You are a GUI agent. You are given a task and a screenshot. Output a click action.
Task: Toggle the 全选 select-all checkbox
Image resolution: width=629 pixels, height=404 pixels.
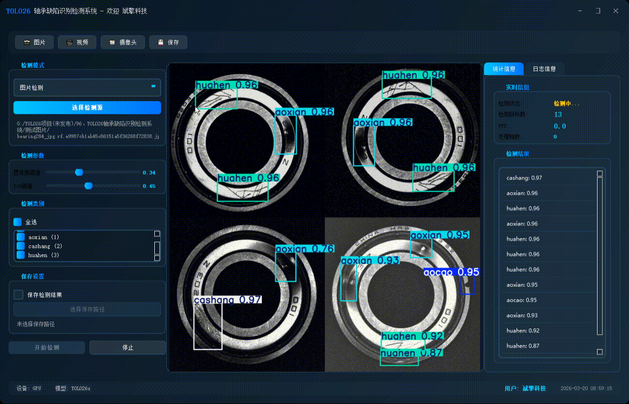tap(18, 222)
